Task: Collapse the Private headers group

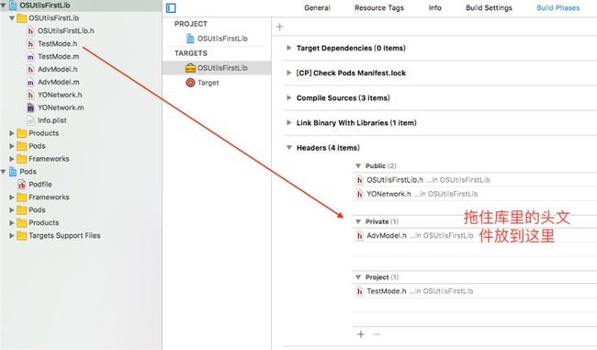Action: click(x=358, y=221)
